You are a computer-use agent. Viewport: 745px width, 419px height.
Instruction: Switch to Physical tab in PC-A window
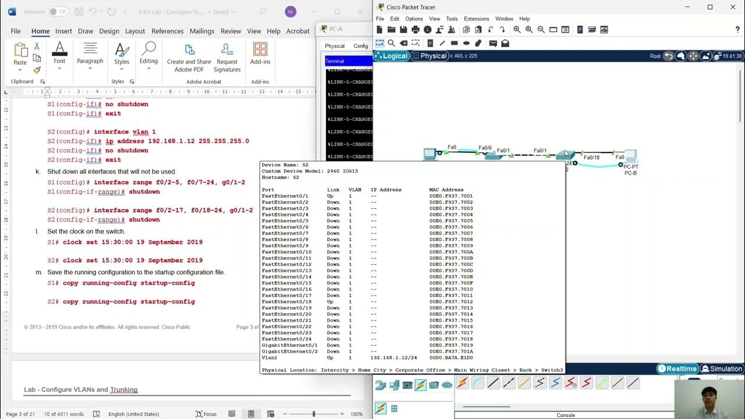click(335, 46)
